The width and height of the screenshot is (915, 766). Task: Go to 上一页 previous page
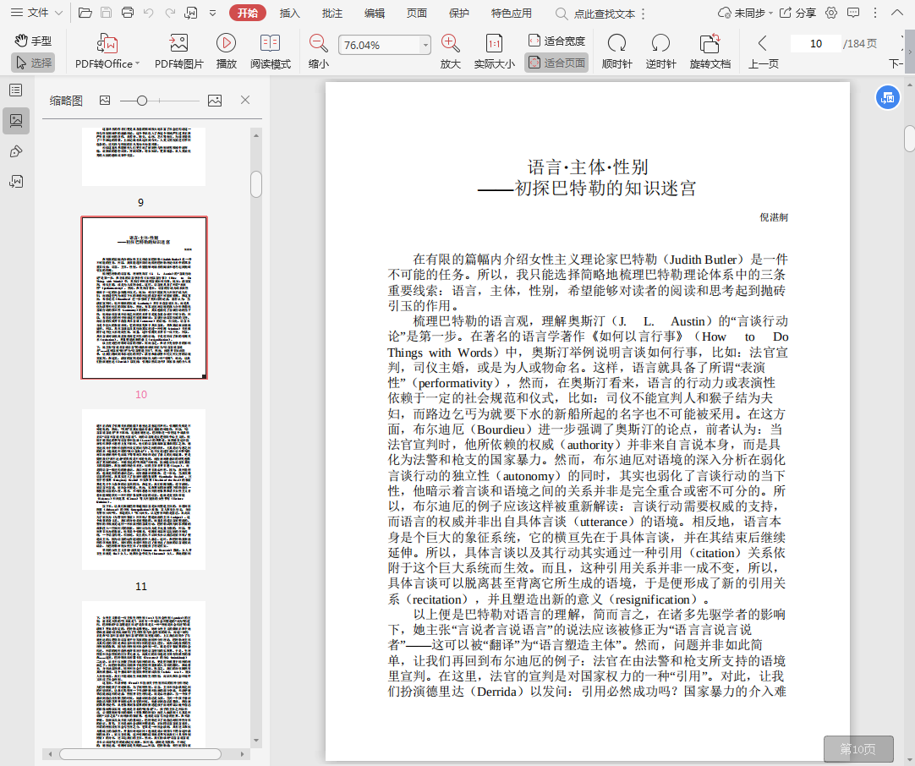pyautogui.click(x=764, y=52)
